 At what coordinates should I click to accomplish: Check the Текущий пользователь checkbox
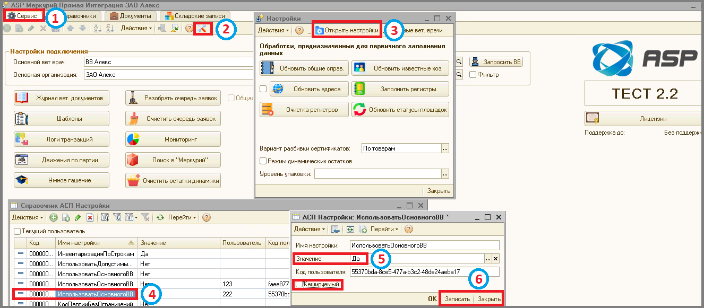[18, 231]
